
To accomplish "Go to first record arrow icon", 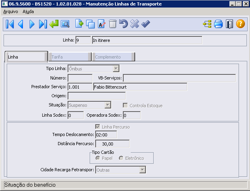I will pos(10,24).
